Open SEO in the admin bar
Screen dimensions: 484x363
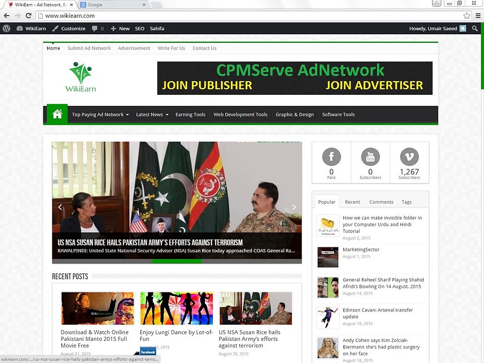pos(140,28)
